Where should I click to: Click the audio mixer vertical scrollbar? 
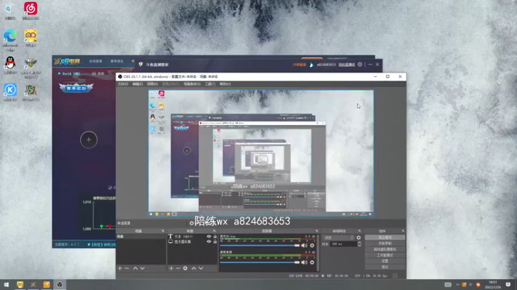point(318,253)
